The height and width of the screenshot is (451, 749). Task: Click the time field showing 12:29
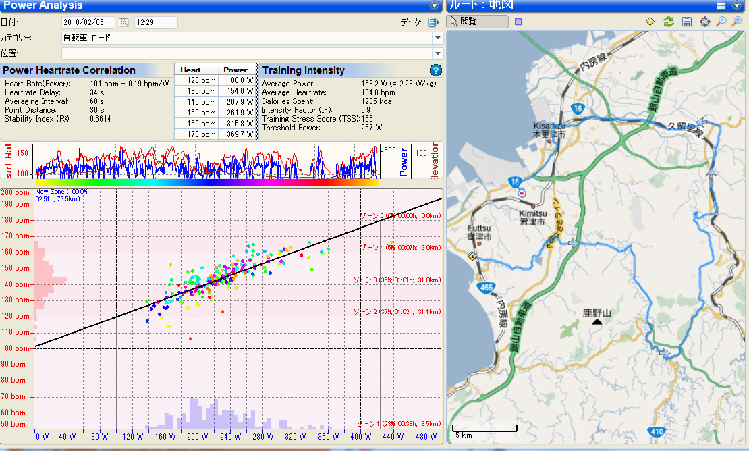point(156,22)
